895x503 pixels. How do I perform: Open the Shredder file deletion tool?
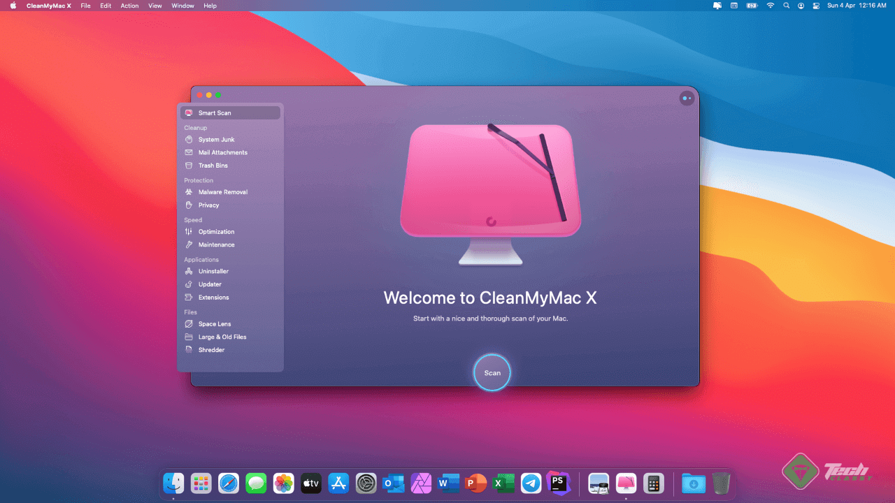[x=210, y=349]
